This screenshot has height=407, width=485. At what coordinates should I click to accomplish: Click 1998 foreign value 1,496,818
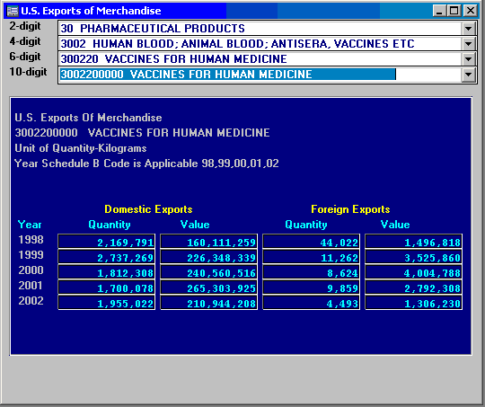point(413,242)
